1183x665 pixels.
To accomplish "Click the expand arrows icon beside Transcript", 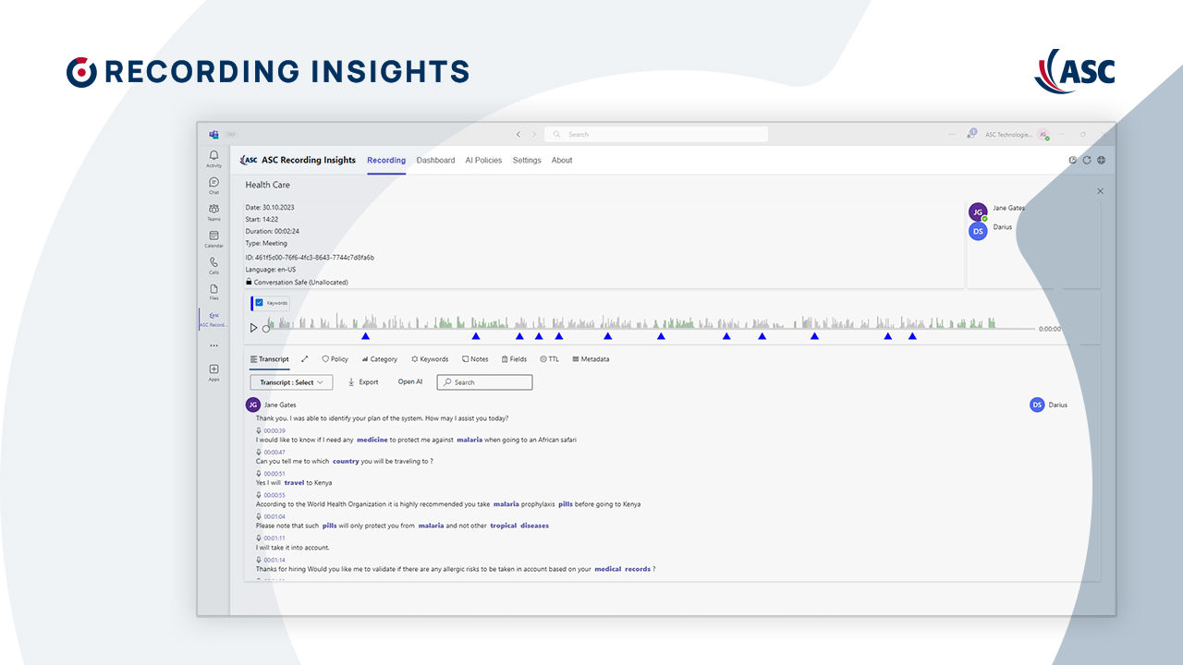I will click(x=305, y=359).
